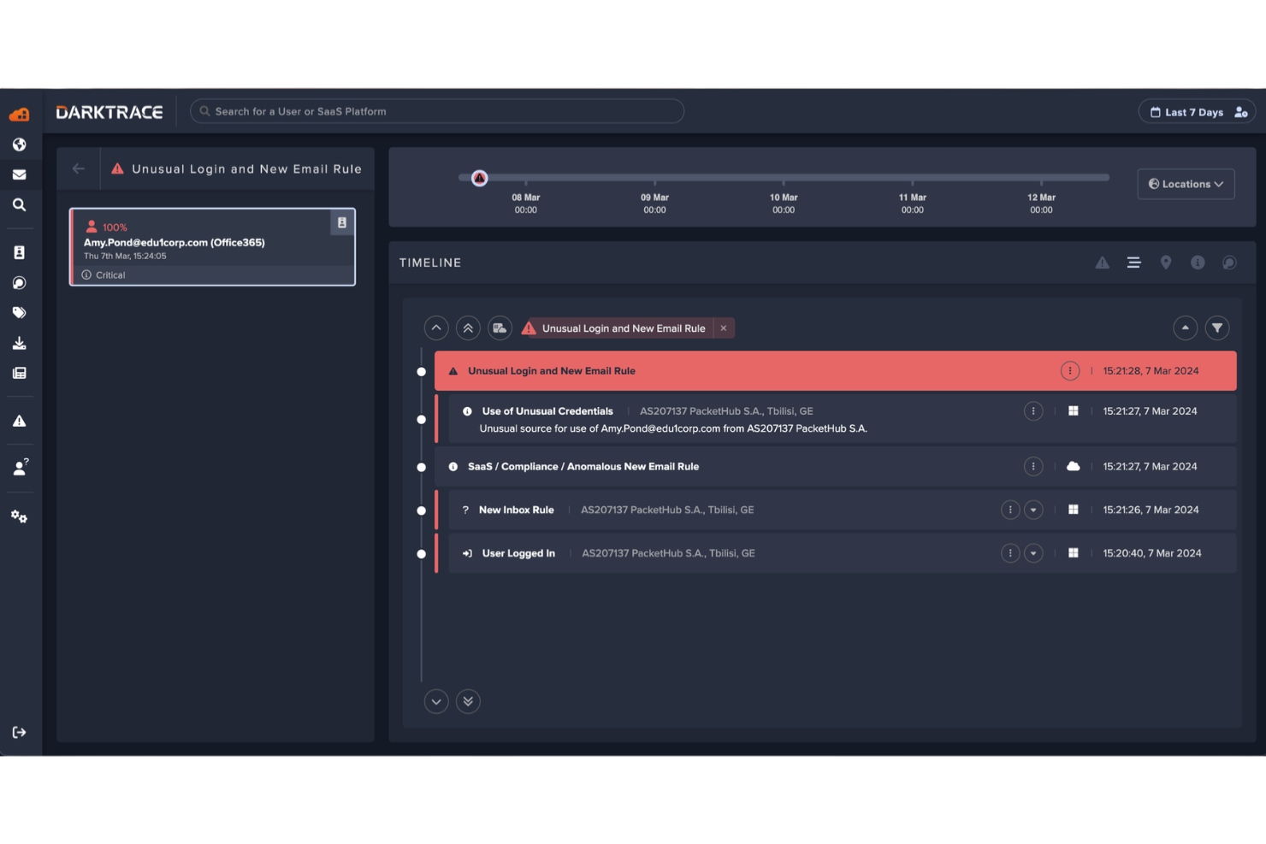Image resolution: width=1266 pixels, height=844 pixels.
Task: Expand the New Inbox Rule row details arrow
Action: pos(1033,511)
